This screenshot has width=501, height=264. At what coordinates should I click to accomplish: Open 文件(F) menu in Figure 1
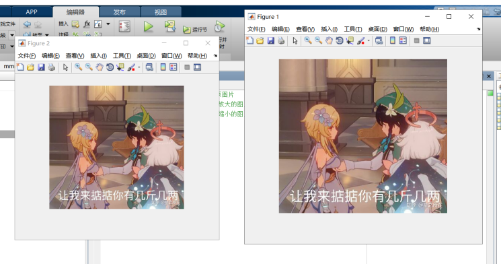pos(256,29)
